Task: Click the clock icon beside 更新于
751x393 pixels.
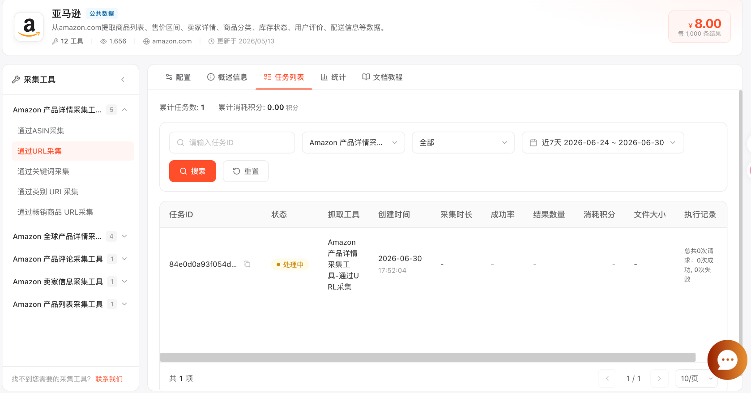Action: pyautogui.click(x=211, y=41)
